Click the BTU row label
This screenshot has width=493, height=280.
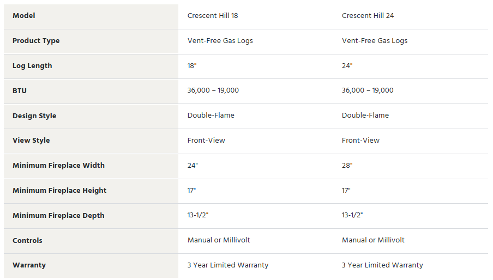click(20, 91)
